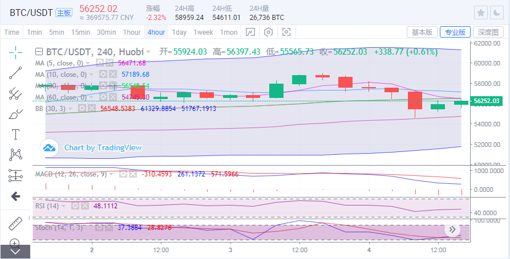Screen dimensions: 510x259
Task: Remove the MA (5, close, 0) indicator
Action: pos(110,63)
